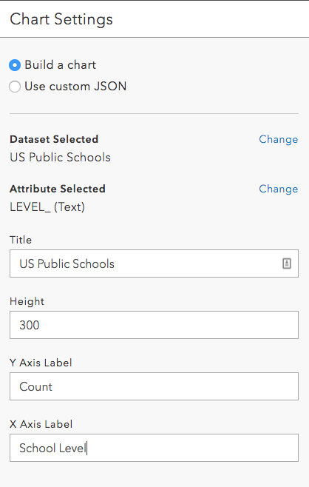Screen dimensions: 309x487
Task: Click the Y Axis Label field with Count
Action: pos(154,386)
